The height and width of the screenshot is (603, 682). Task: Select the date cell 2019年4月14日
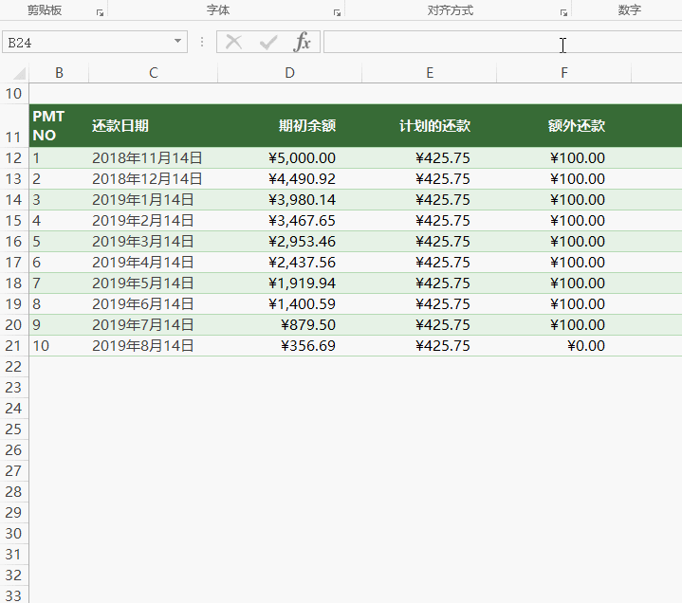153,263
